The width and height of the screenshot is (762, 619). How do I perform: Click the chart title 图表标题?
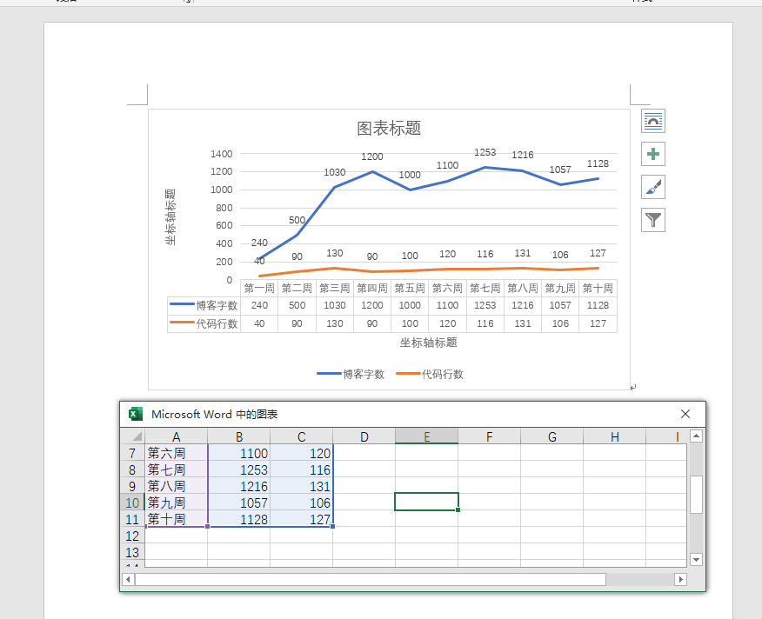tap(389, 129)
